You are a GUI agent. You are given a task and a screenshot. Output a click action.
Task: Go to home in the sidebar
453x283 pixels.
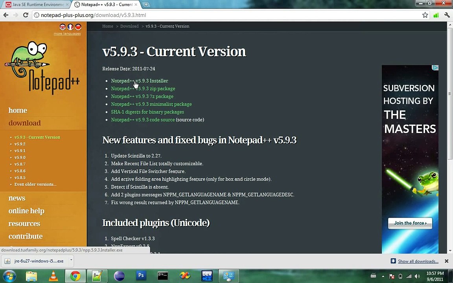point(18,110)
